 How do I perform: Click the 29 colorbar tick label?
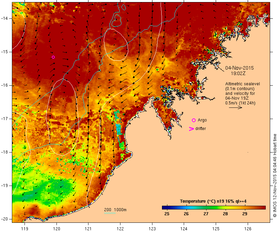(245, 214)
